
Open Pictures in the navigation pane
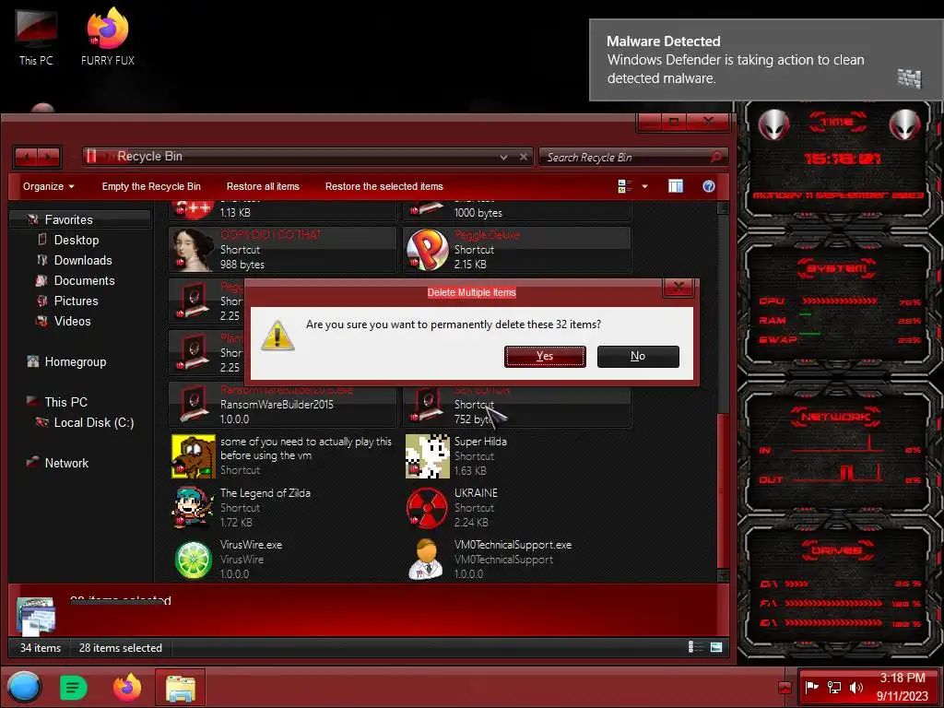pyautogui.click(x=76, y=301)
